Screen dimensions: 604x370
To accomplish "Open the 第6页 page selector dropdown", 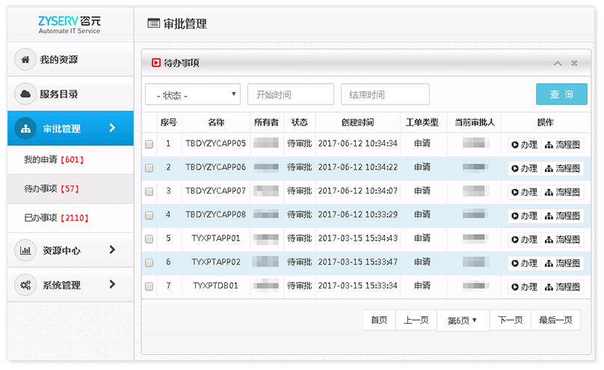I will point(463,321).
